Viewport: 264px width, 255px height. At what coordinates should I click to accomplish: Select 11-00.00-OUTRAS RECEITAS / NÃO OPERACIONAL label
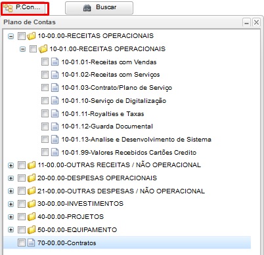coord(120,165)
